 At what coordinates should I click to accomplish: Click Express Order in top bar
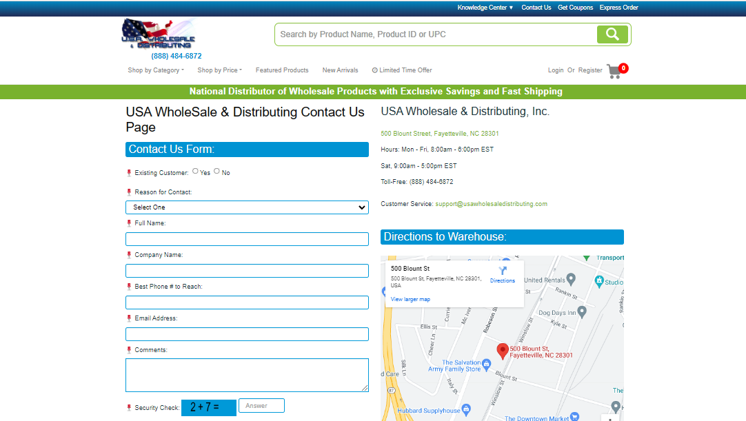[x=618, y=8]
